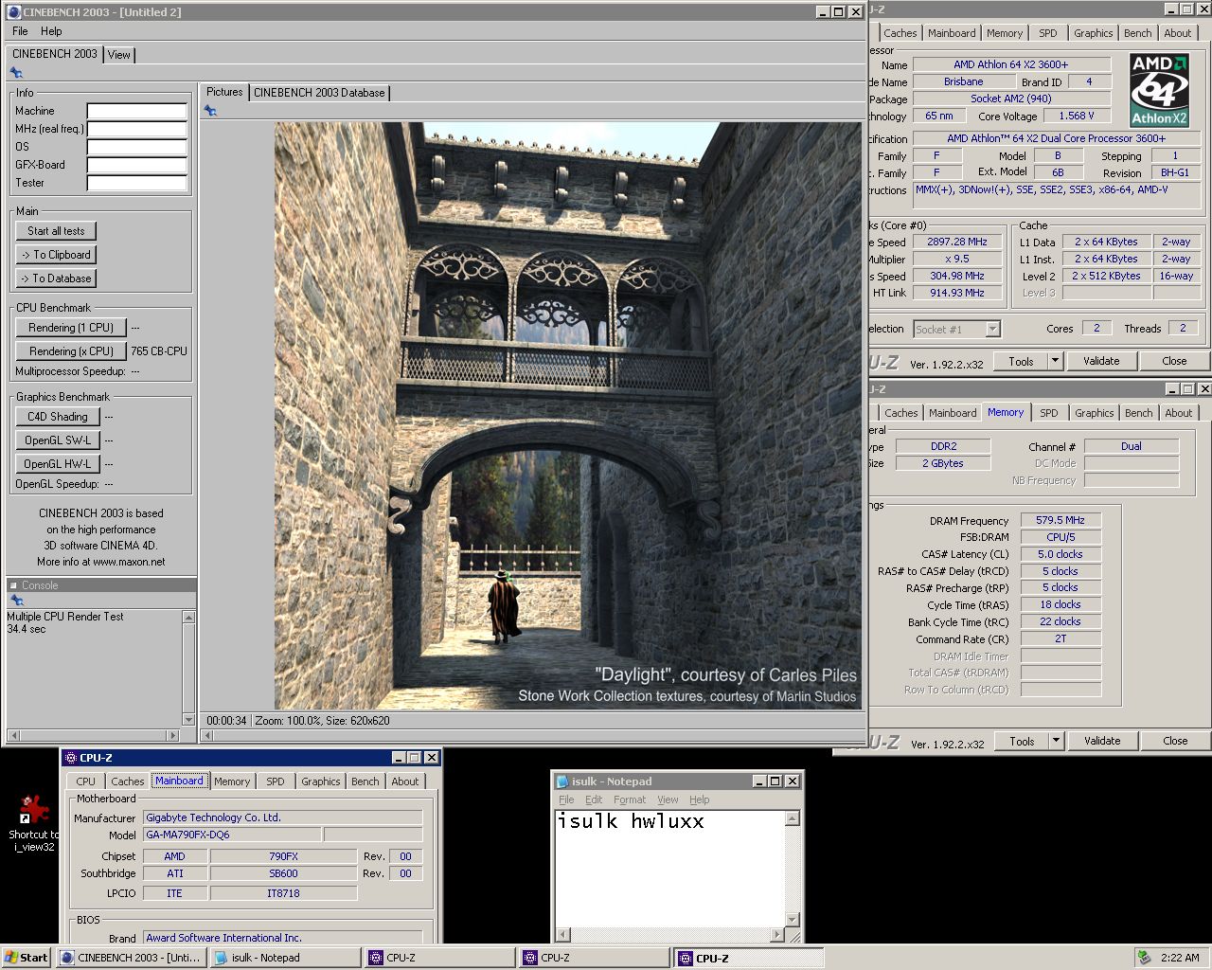
Task: Select About tab in CPU-Z Mainboard window
Action: pos(405,781)
